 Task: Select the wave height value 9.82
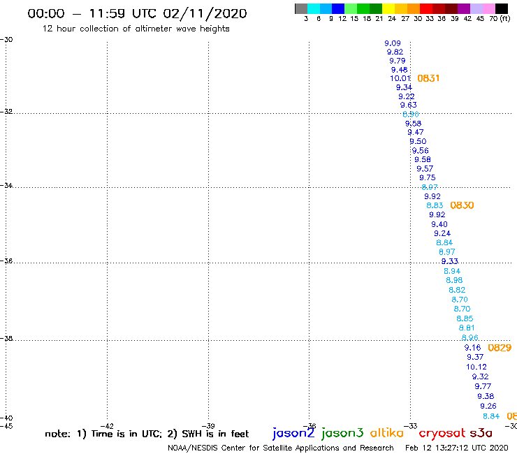pos(395,52)
